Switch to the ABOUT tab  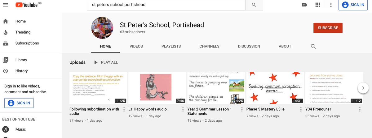[285, 46]
